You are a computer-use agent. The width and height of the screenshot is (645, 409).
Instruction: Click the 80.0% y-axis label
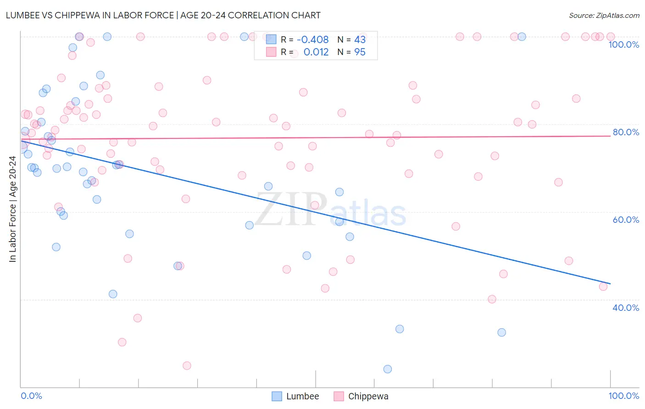pyautogui.click(x=626, y=132)
